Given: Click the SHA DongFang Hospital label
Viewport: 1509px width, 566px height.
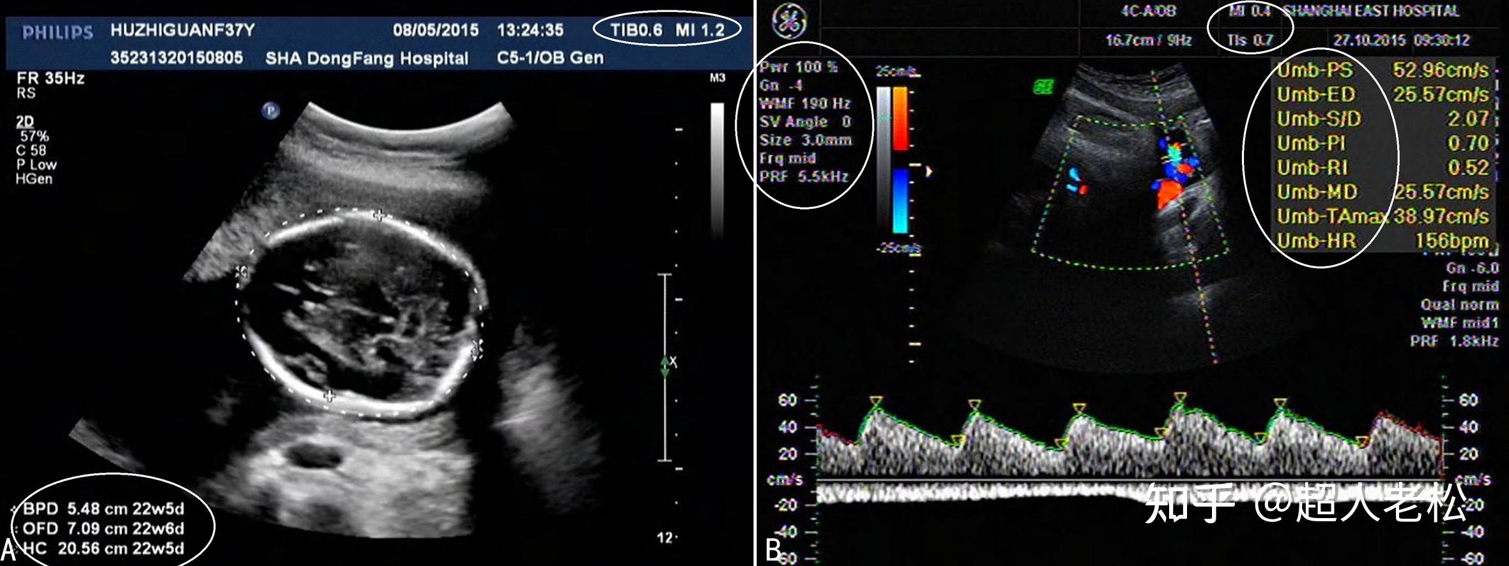Looking at the screenshot, I should (367, 58).
